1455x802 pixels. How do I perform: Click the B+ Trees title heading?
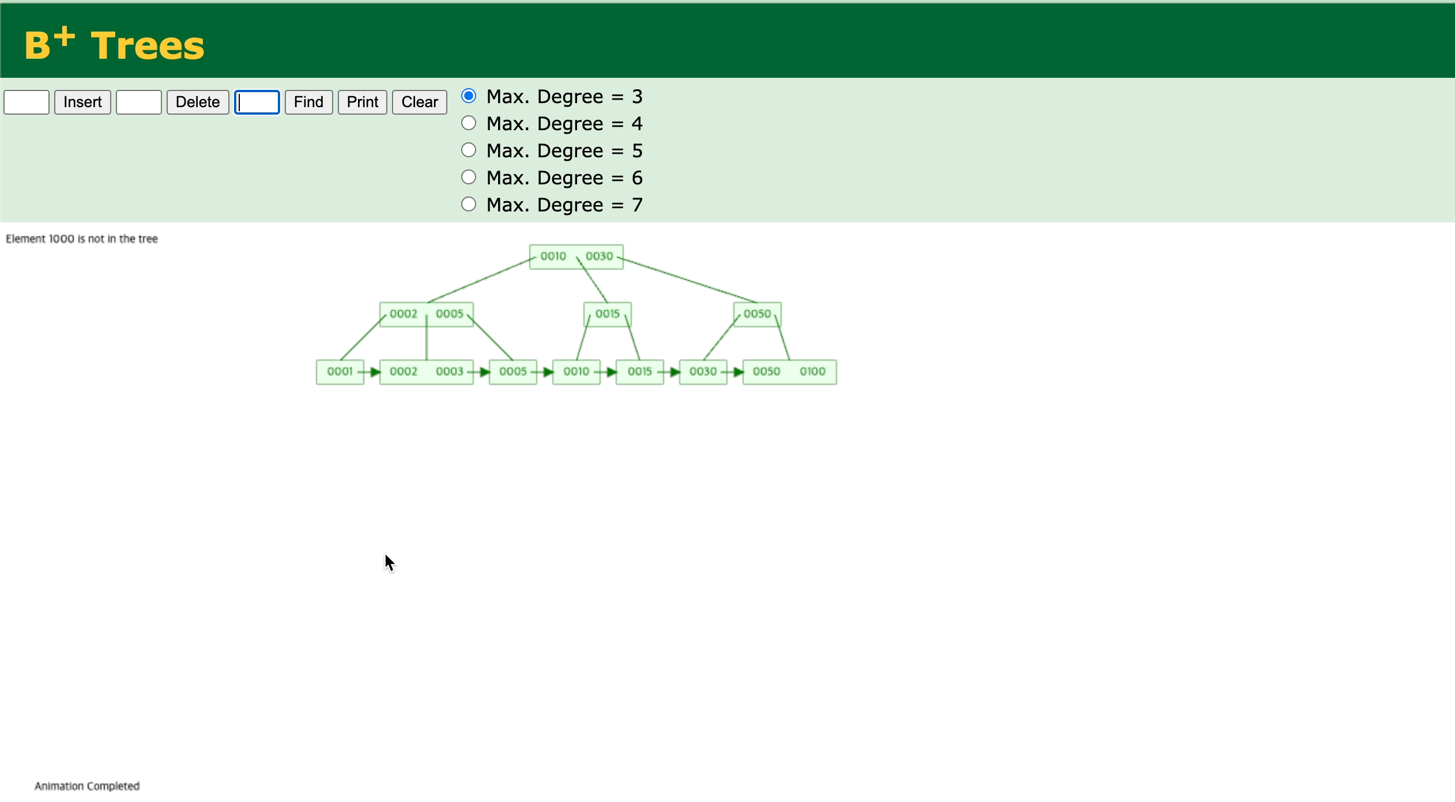[x=114, y=45]
